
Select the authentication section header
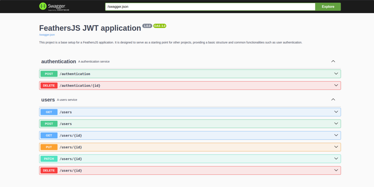click(58, 61)
